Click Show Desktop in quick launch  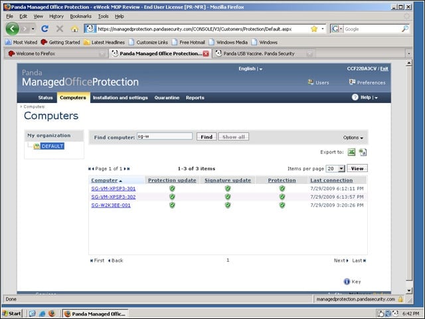tap(33, 314)
